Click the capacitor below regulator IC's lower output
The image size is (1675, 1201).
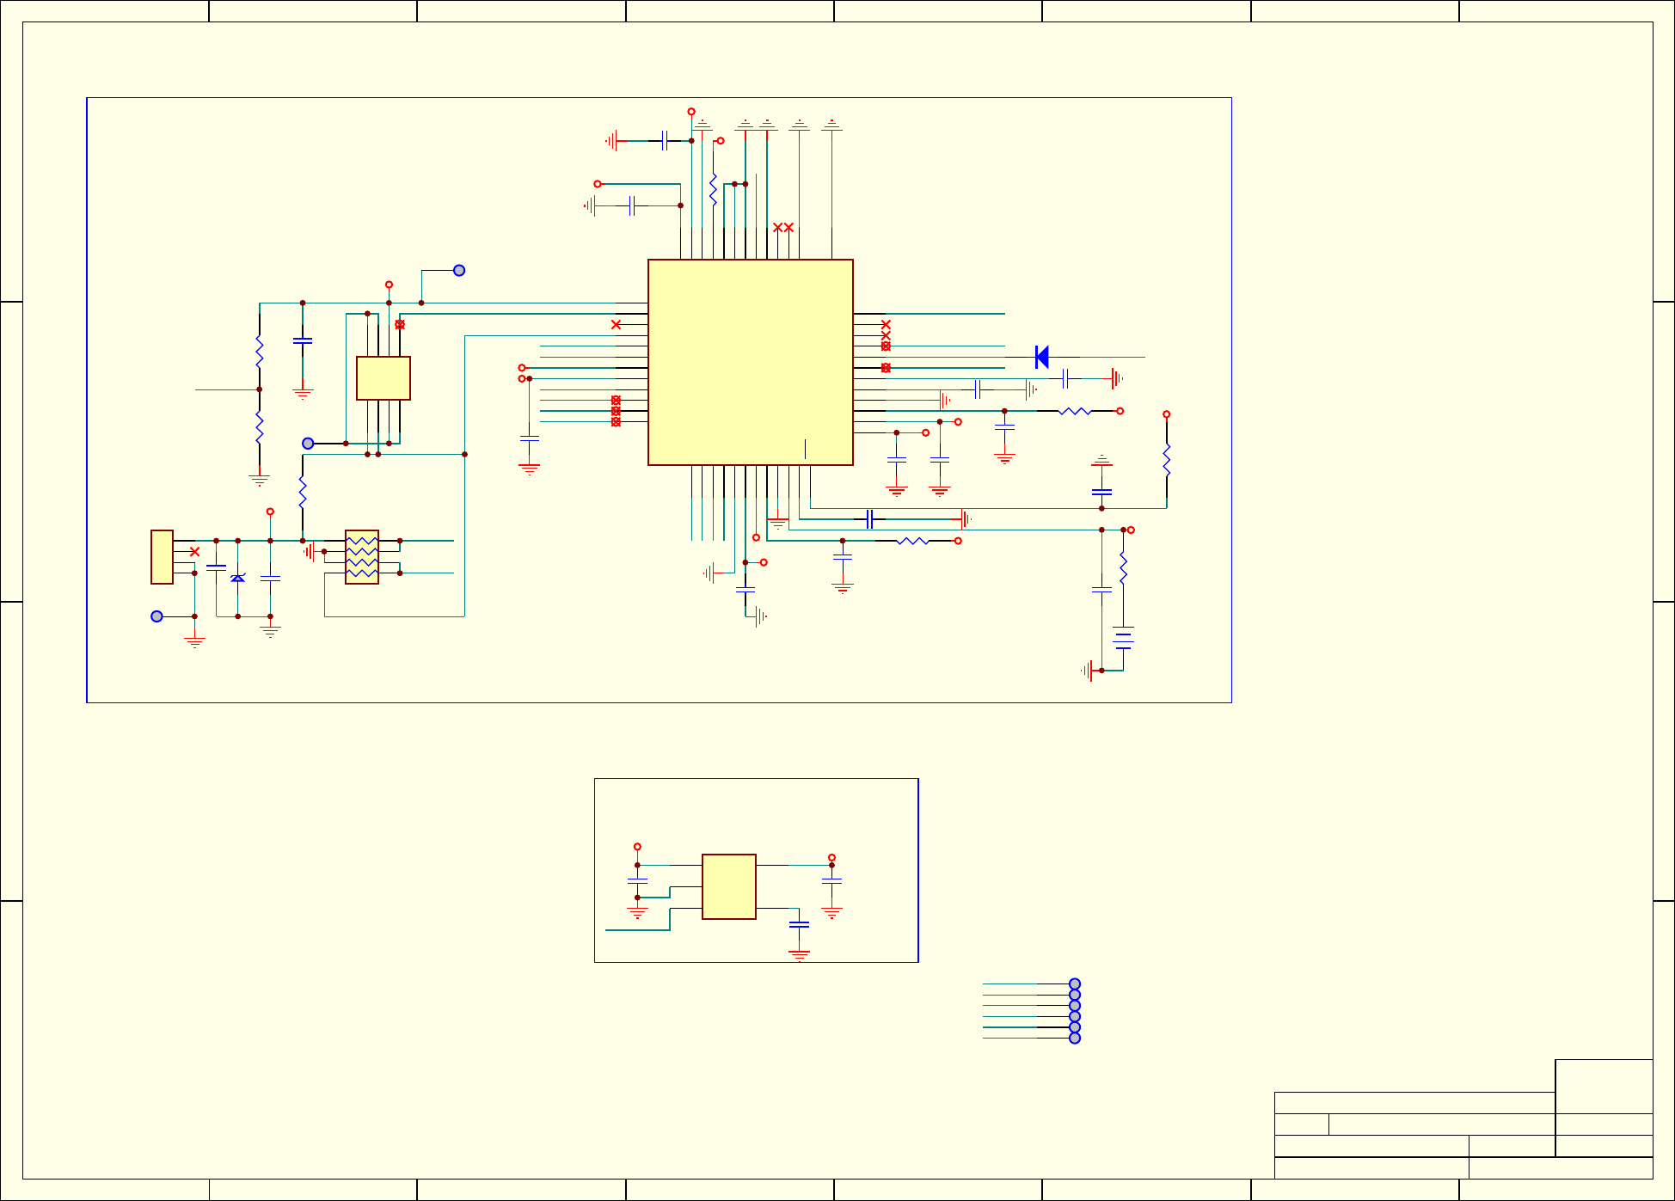tap(799, 924)
